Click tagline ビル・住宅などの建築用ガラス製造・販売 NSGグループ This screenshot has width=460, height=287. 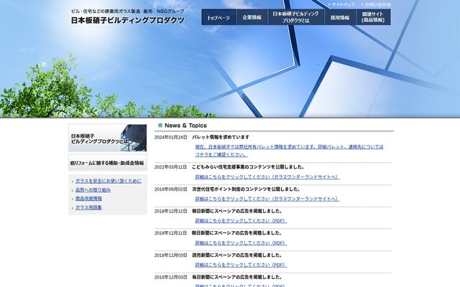128,11
